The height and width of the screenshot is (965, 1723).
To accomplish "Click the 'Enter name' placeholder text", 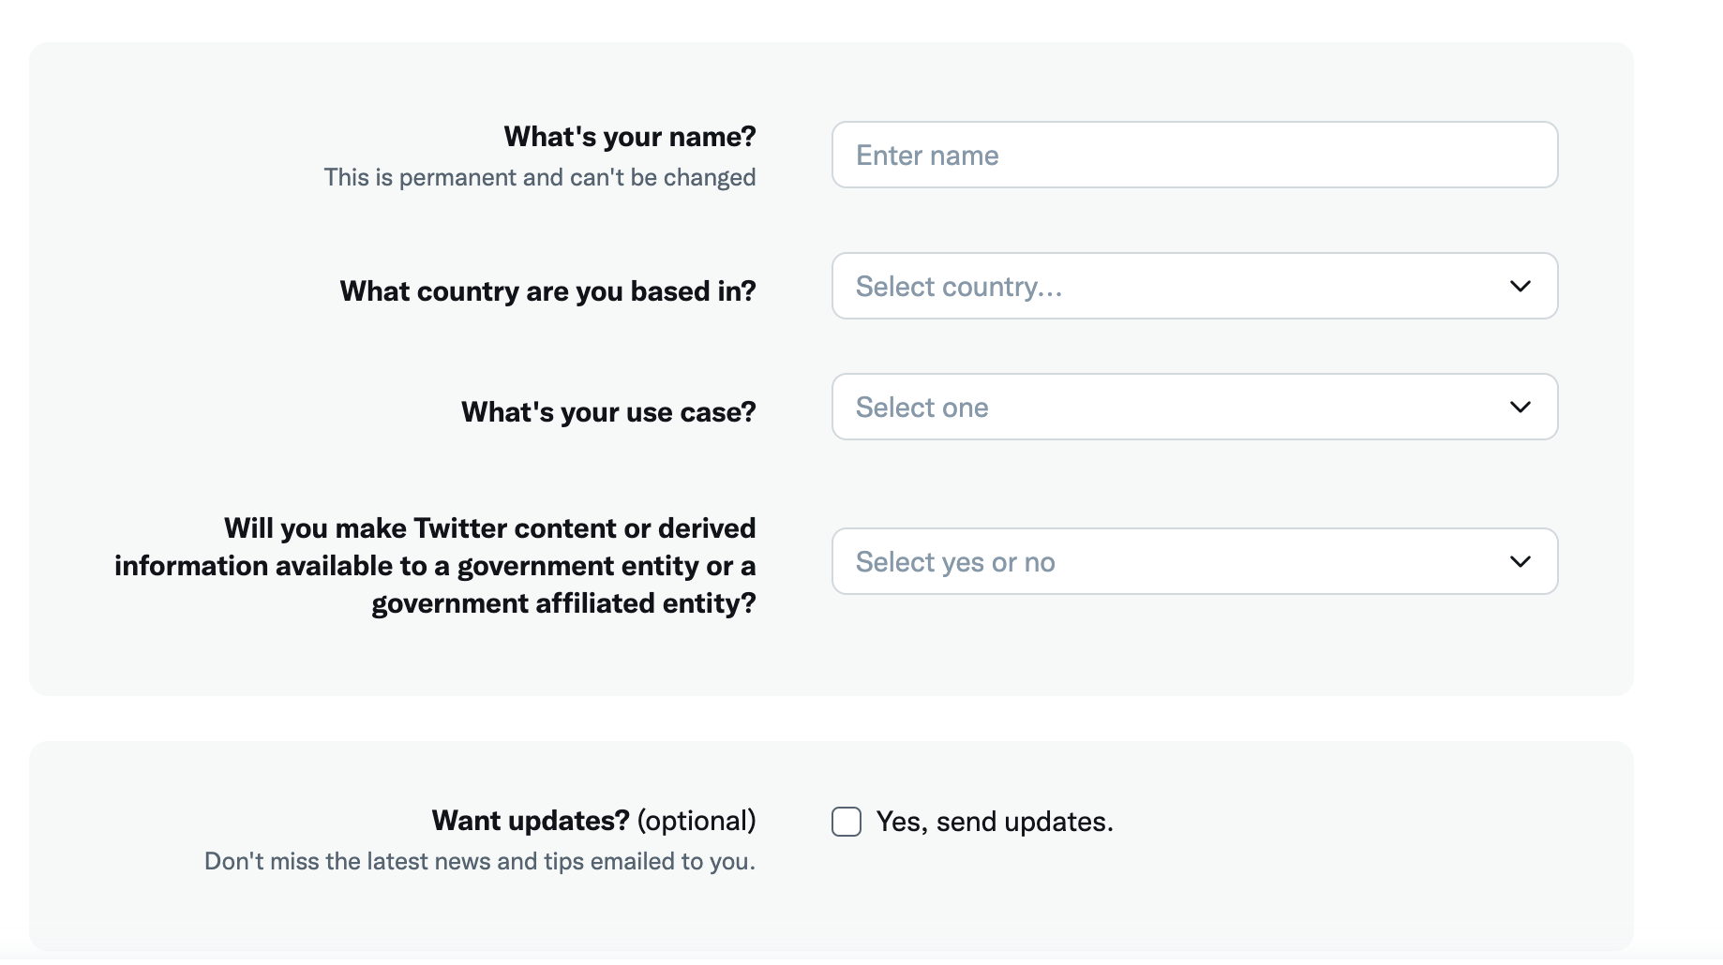I will click(927, 156).
